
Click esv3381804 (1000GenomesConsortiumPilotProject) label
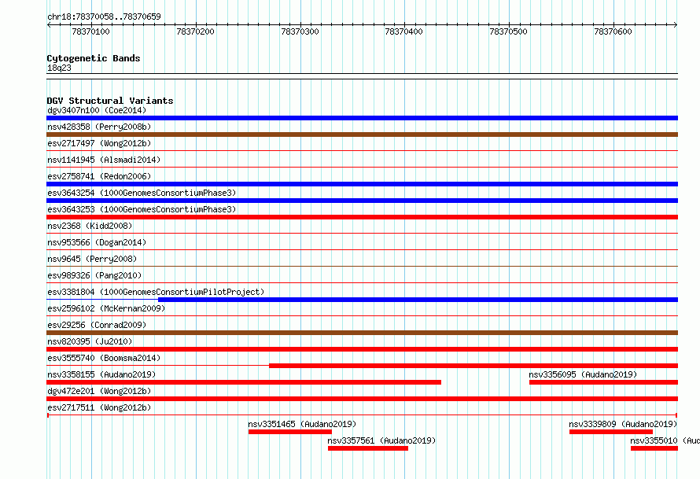tap(156, 292)
